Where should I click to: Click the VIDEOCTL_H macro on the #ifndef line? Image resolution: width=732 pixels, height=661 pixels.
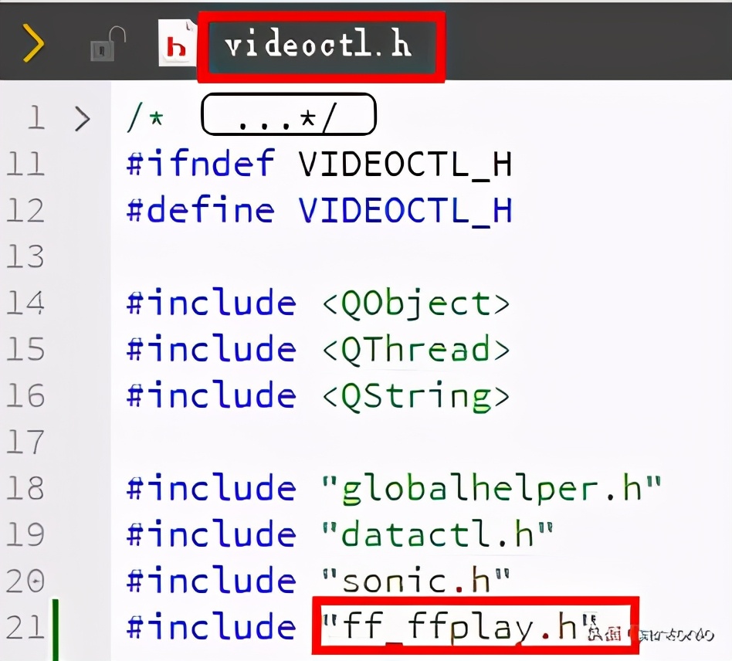405,164
